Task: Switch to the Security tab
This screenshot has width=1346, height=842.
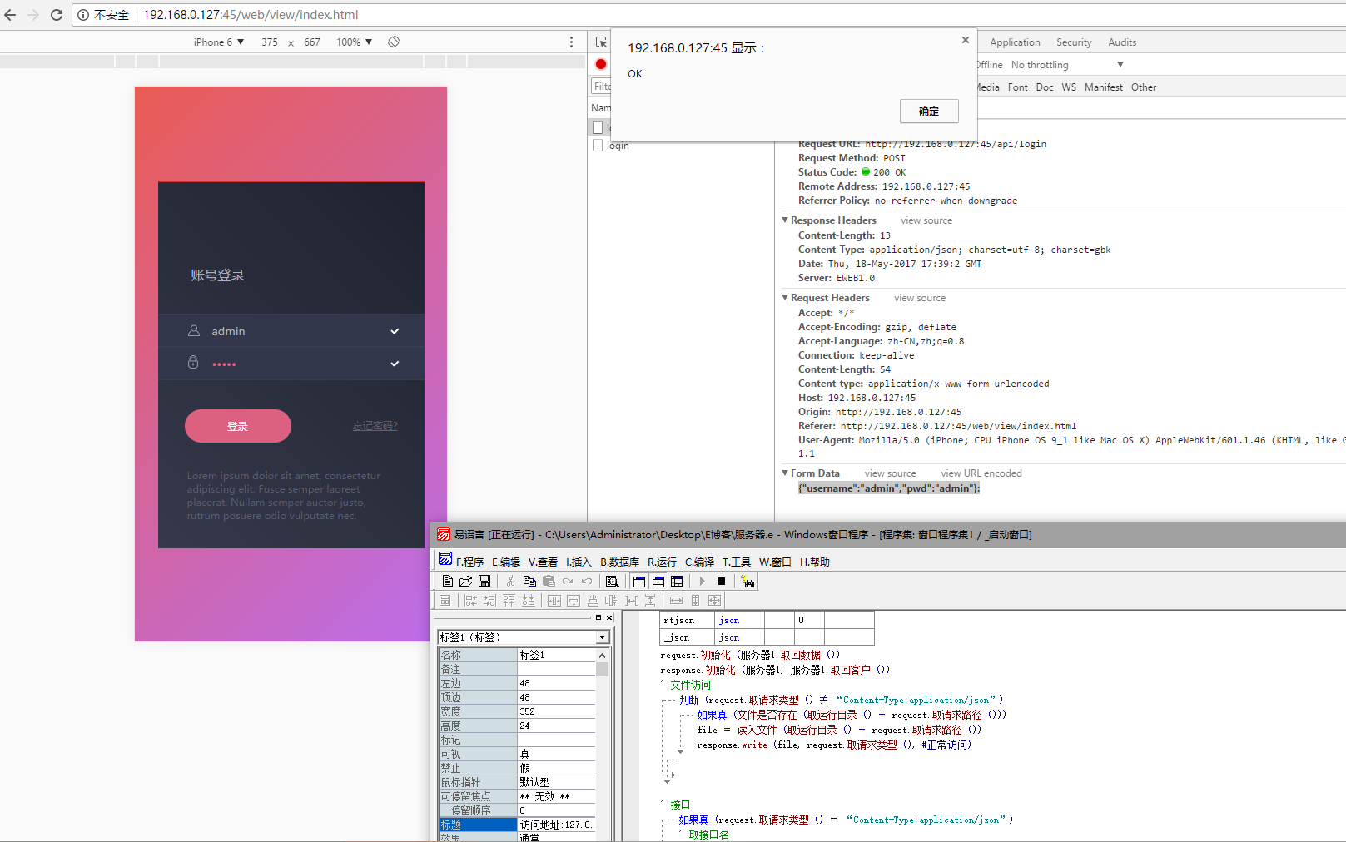Action: coord(1074,42)
